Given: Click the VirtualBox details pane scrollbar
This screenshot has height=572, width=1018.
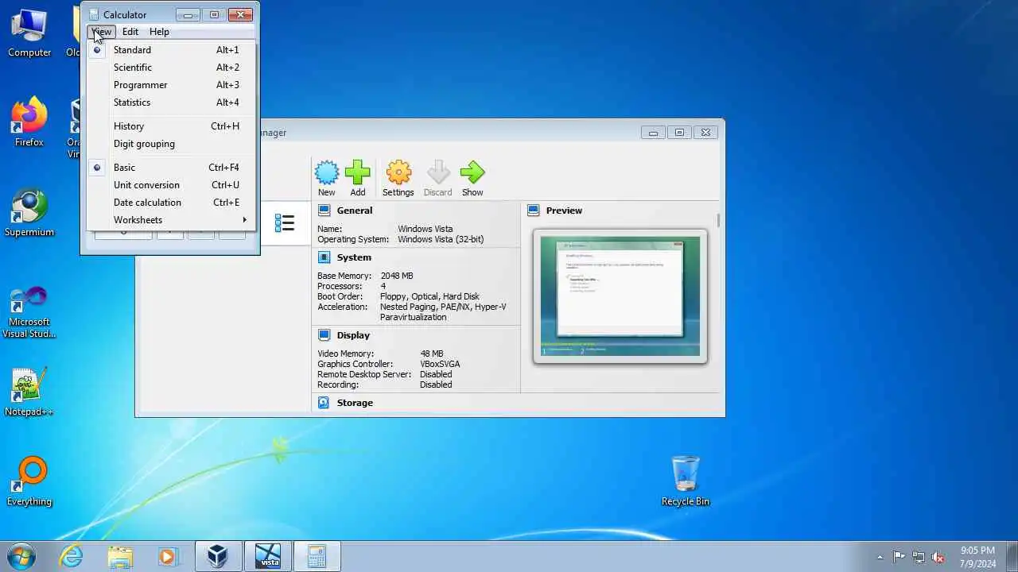Looking at the screenshot, I should click(x=718, y=220).
